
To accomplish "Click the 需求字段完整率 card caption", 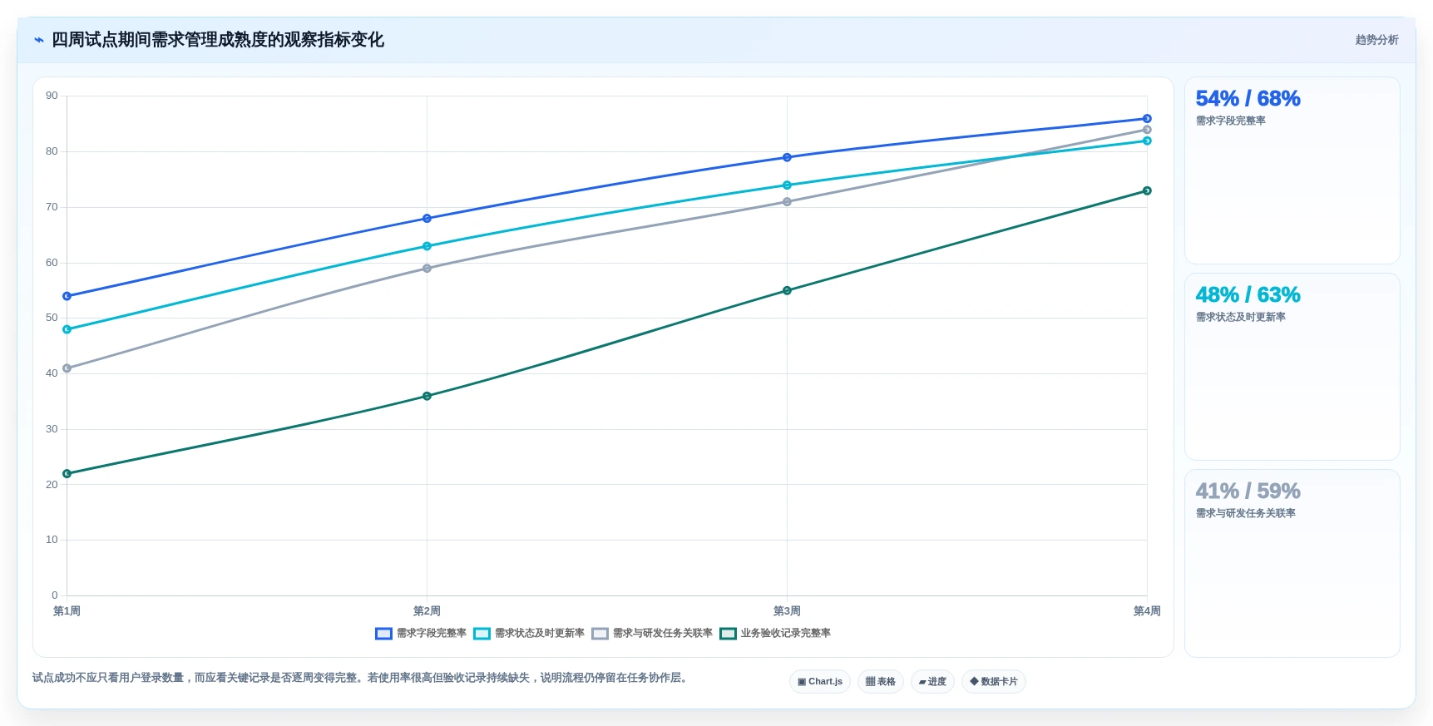I will coord(1231,121).
